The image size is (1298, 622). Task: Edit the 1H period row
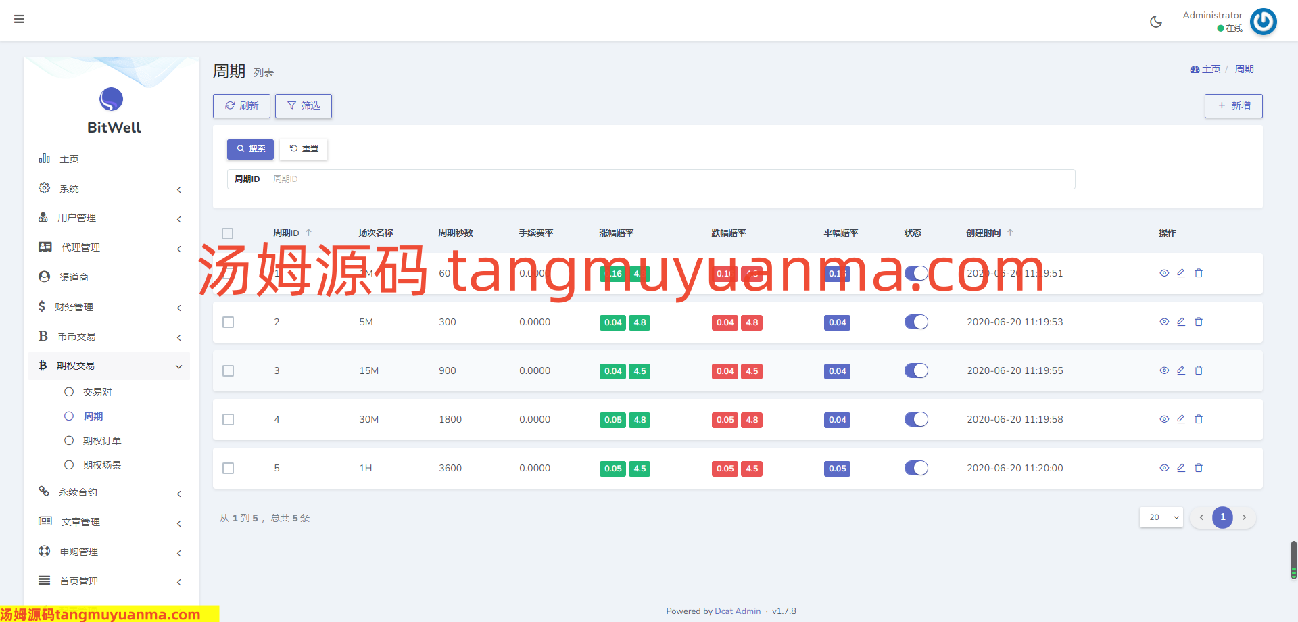pos(1181,468)
